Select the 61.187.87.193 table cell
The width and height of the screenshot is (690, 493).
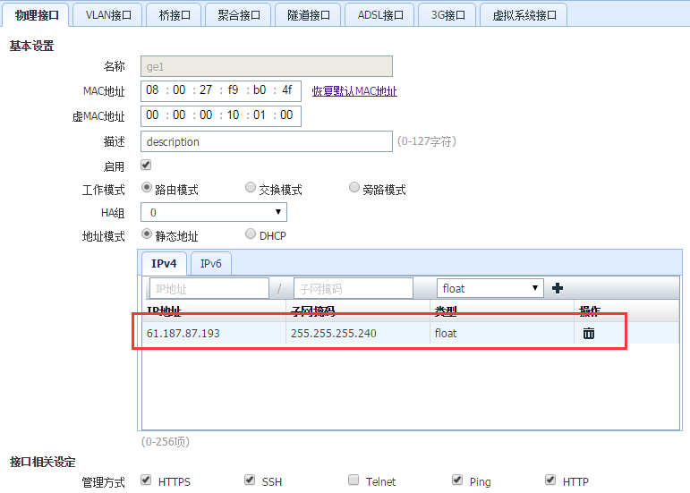[x=214, y=333]
